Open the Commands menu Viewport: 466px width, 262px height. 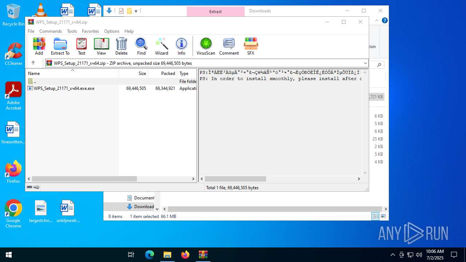click(51, 31)
